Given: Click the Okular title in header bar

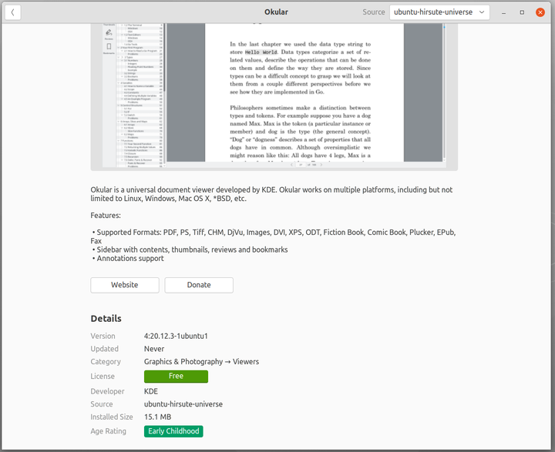Looking at the screenshot, I should (276, 12).
